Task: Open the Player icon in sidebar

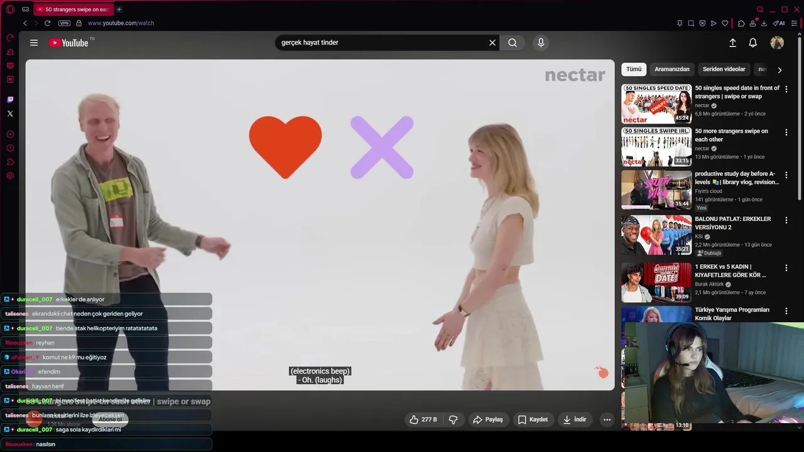Action: click(10, 134)
